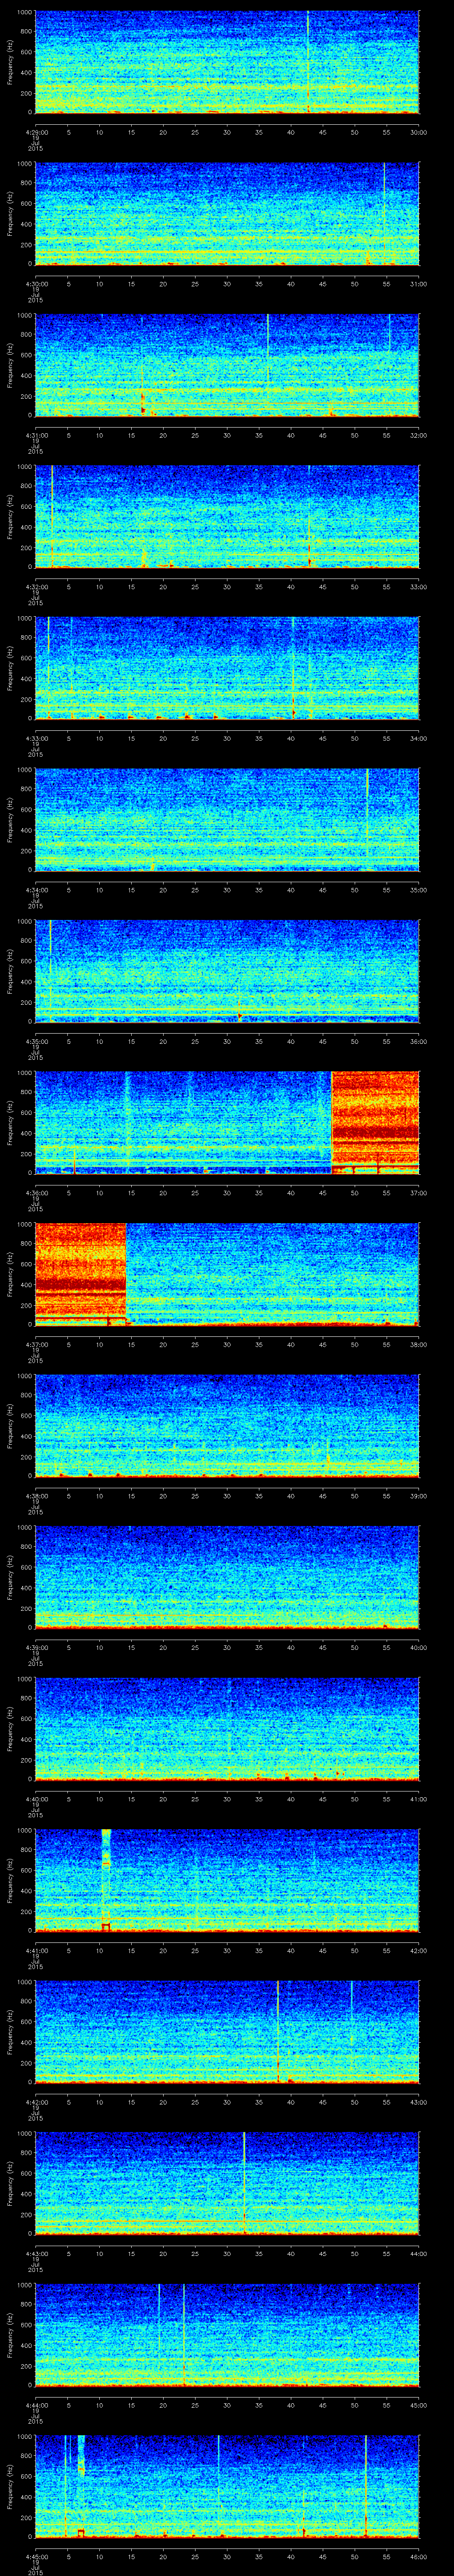454x2576 pixels.
Task: Click the red broadband noise block in the 4:36:00 panel
Action: (375, 1122)
